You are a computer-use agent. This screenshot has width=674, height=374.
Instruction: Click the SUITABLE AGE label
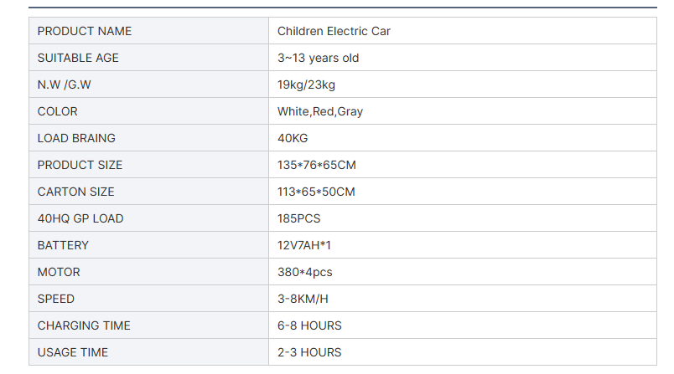(x=78, y=58)
